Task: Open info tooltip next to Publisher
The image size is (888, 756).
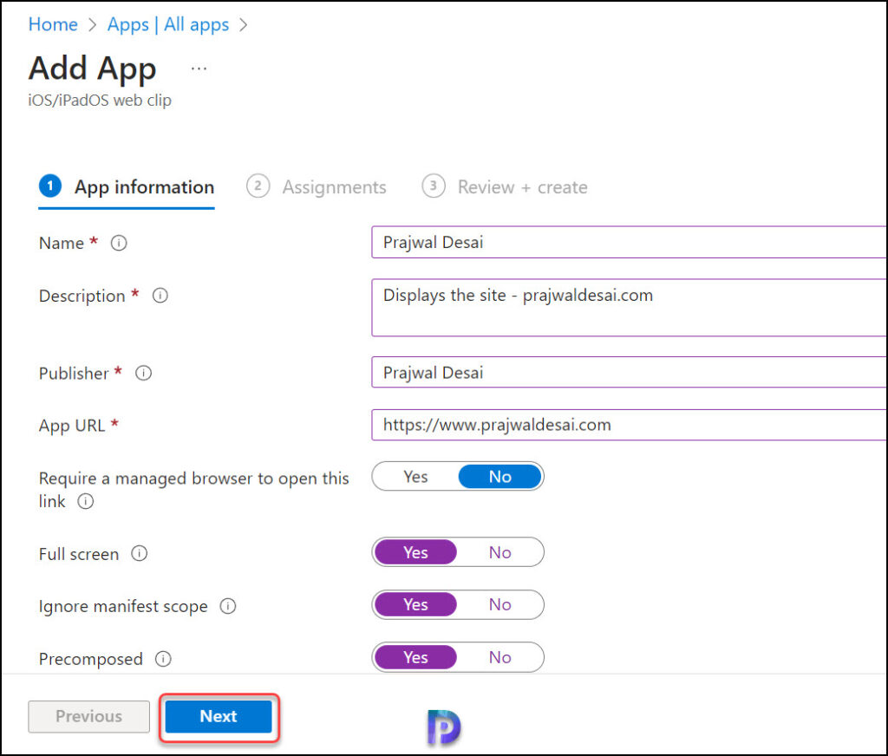Action: tap(143, 373)
